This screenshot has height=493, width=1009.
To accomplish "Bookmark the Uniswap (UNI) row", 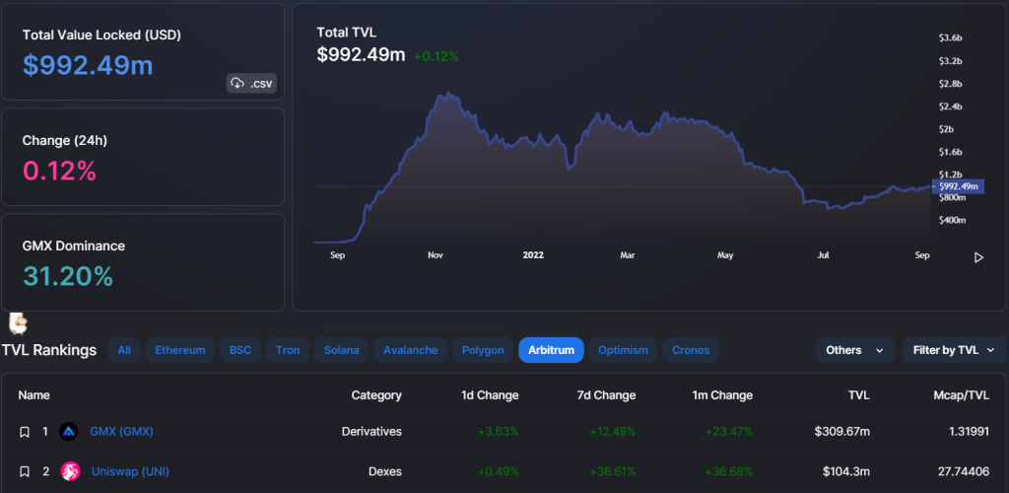I will (x=25, y=471).
